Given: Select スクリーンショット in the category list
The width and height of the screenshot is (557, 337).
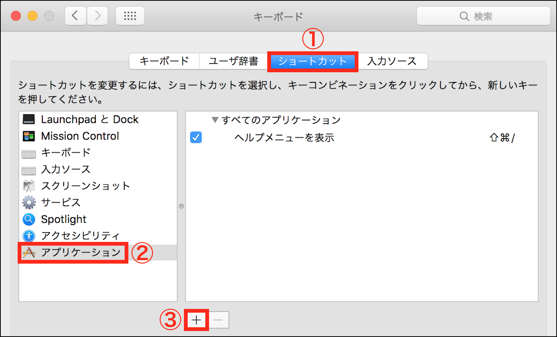Looking at the screenshot, I should coord(98,186).
